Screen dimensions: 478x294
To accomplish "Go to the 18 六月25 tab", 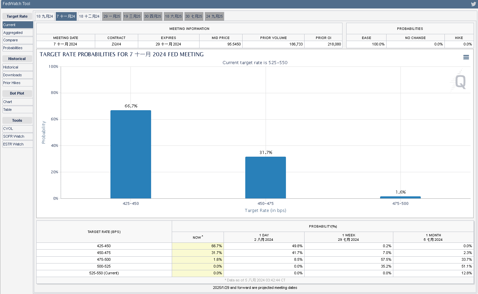I will (173, 16).
